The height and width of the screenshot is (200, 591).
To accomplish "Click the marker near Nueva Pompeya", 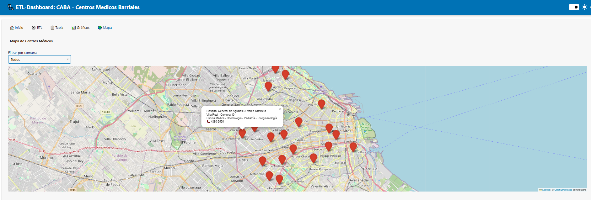I will 313,158.
